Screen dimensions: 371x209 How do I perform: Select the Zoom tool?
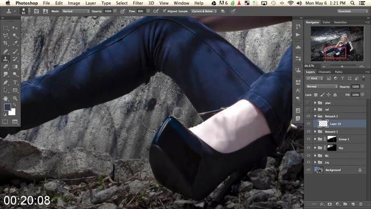(15, 98)
